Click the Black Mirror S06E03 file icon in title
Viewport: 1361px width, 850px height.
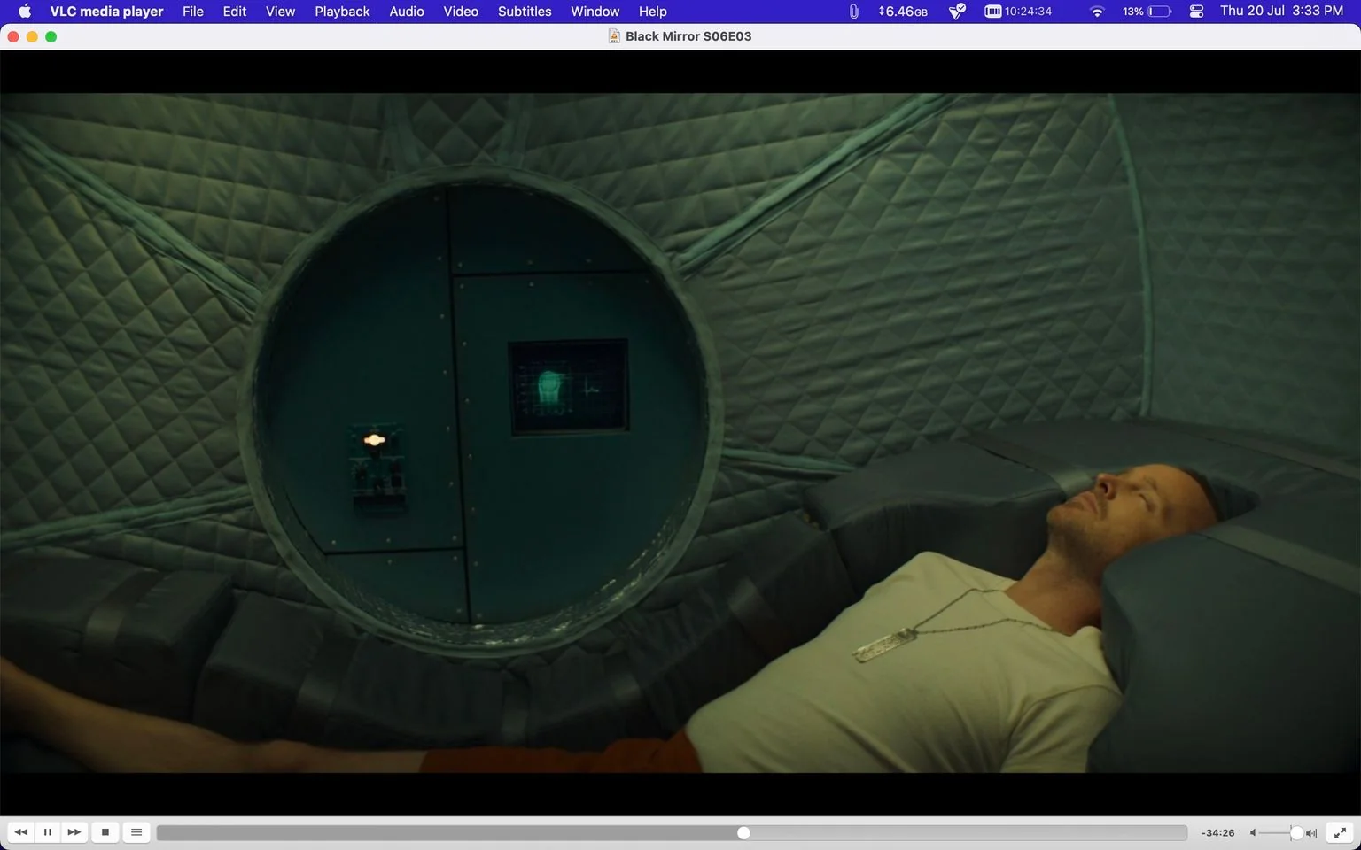click(613, 36)
